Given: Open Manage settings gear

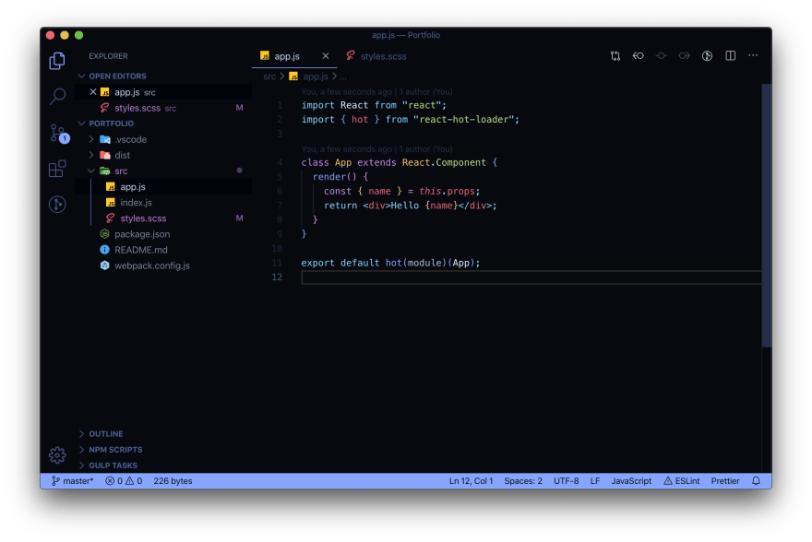Looking at the screenshot, I should coord(57,455).
